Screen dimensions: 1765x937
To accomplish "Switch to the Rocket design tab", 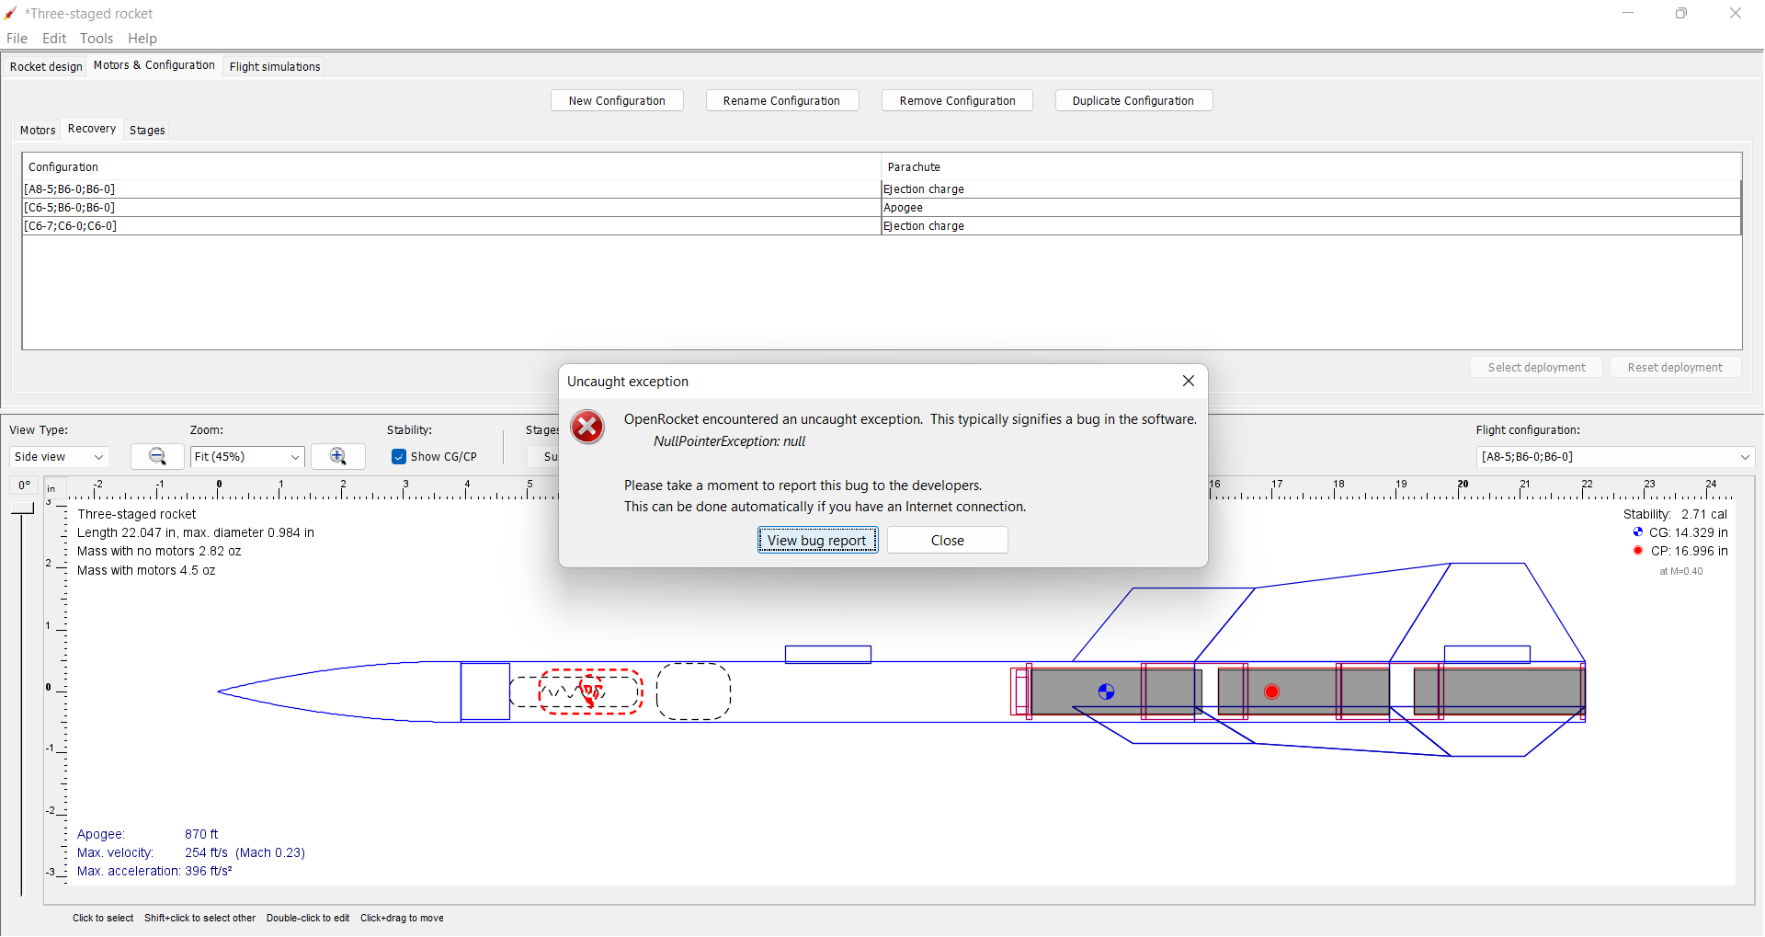I will point(46,66).
